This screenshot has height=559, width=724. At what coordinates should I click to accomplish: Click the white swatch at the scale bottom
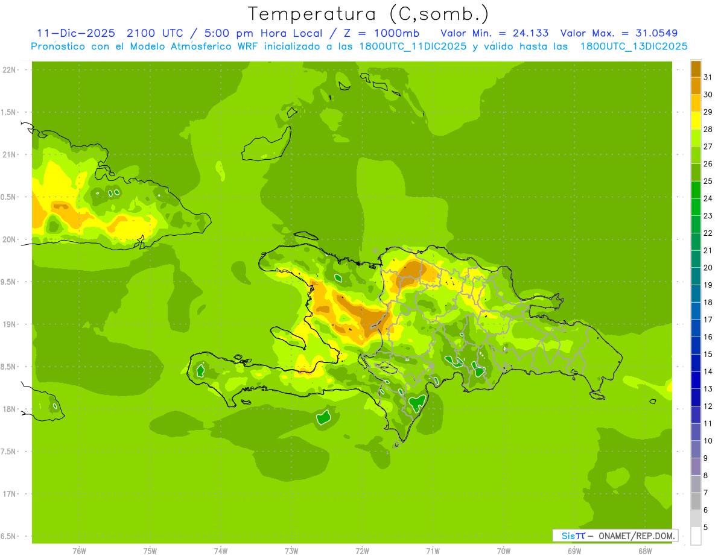click(x=696, y=536)
